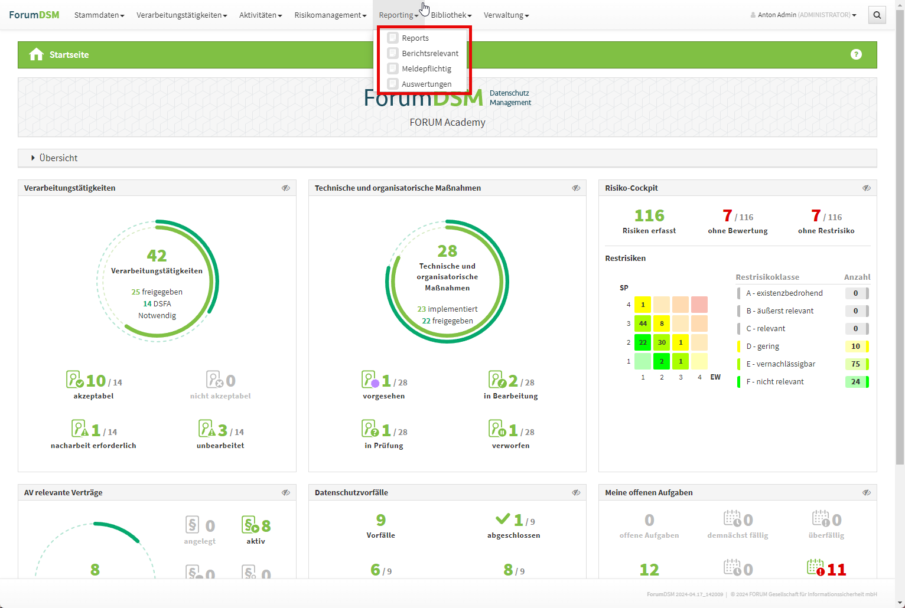This screenshot has width=905, height=608.
Task: Open the Stammdaten dropdown menu
Action: [99, 15]
